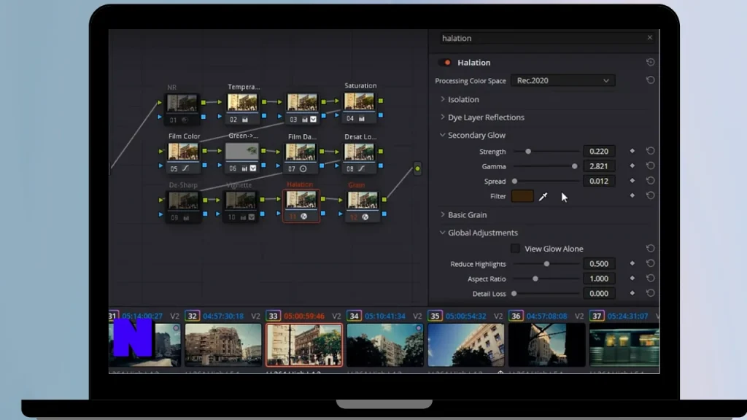Select the Halation node in graph
747x420 pixels.
click(301, 206)
